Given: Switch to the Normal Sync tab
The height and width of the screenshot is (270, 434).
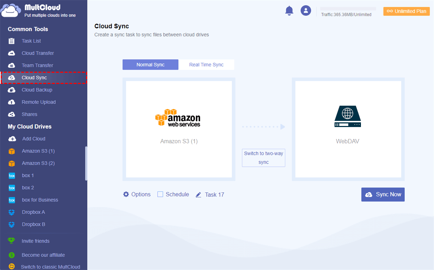Looking at the screenshot, I should click(x=150, y=65).
